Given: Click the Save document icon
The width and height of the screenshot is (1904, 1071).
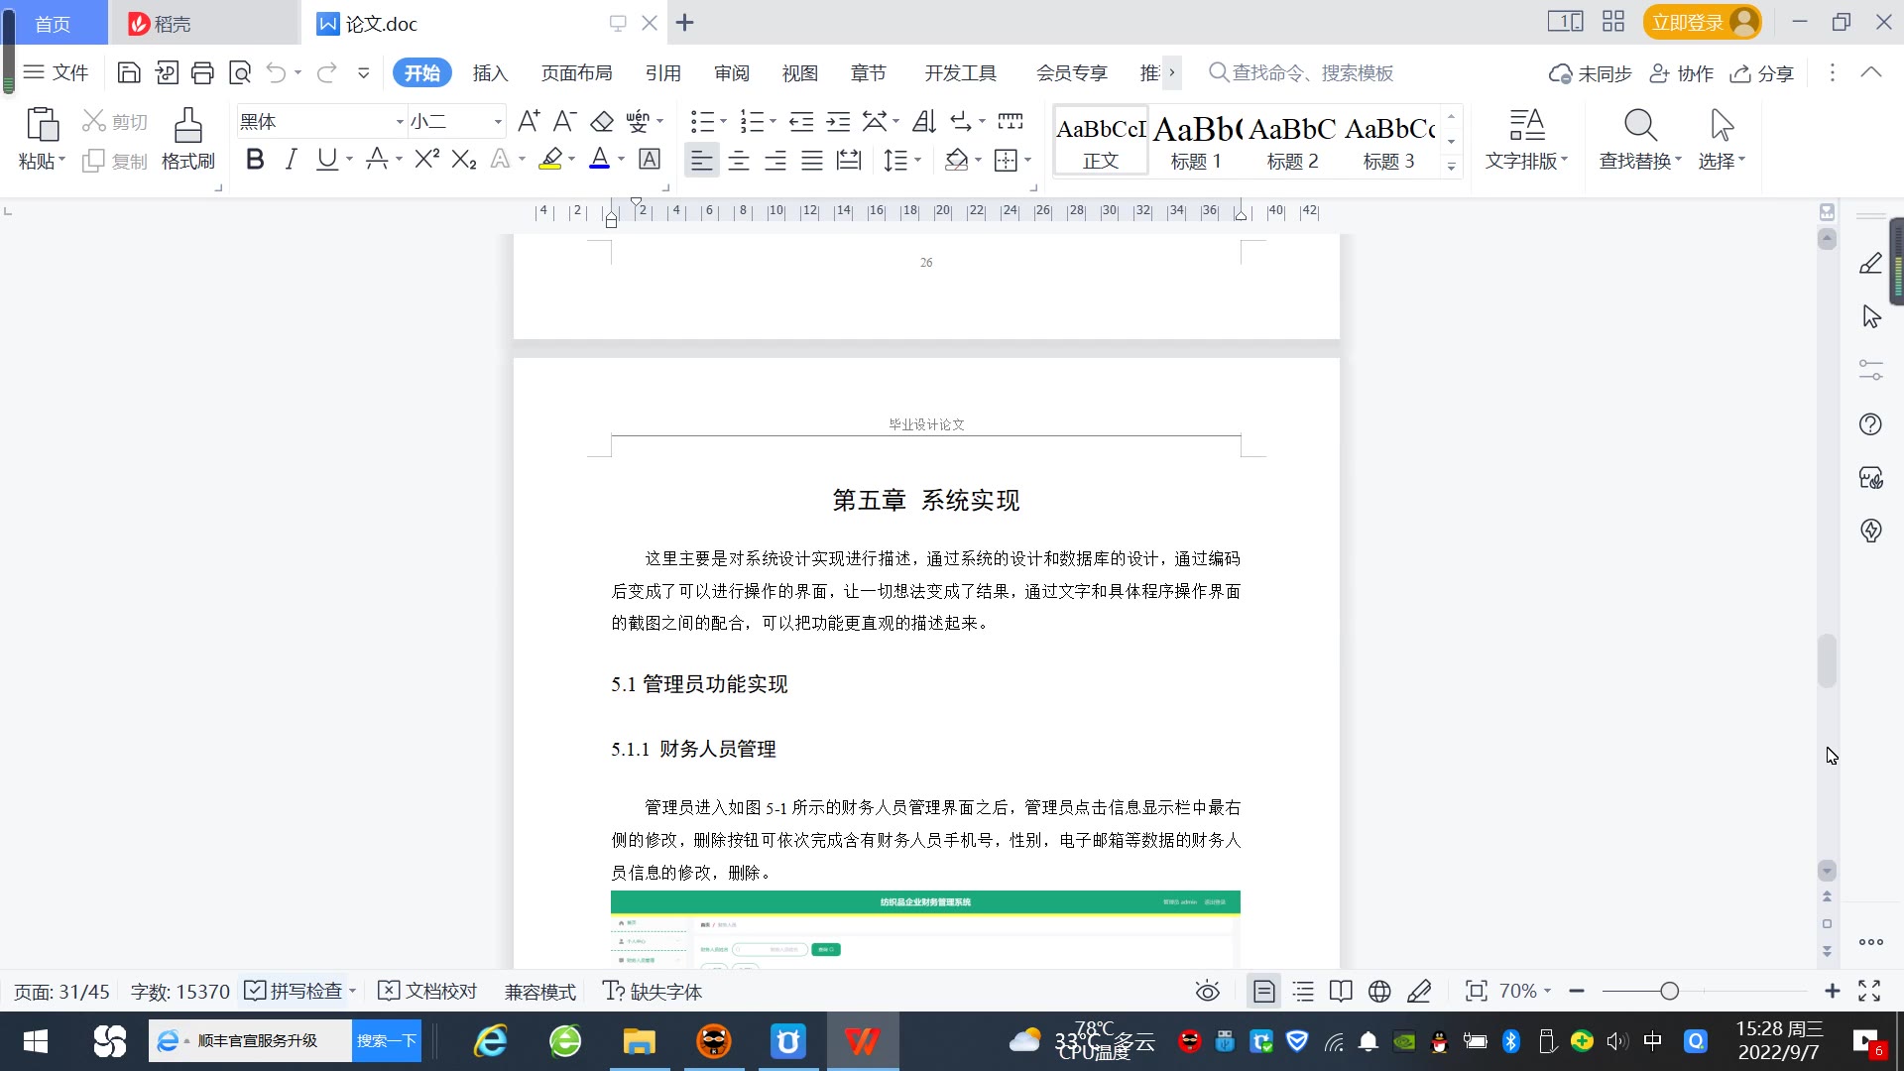Looking at the screenshot, I should [129, 72].
